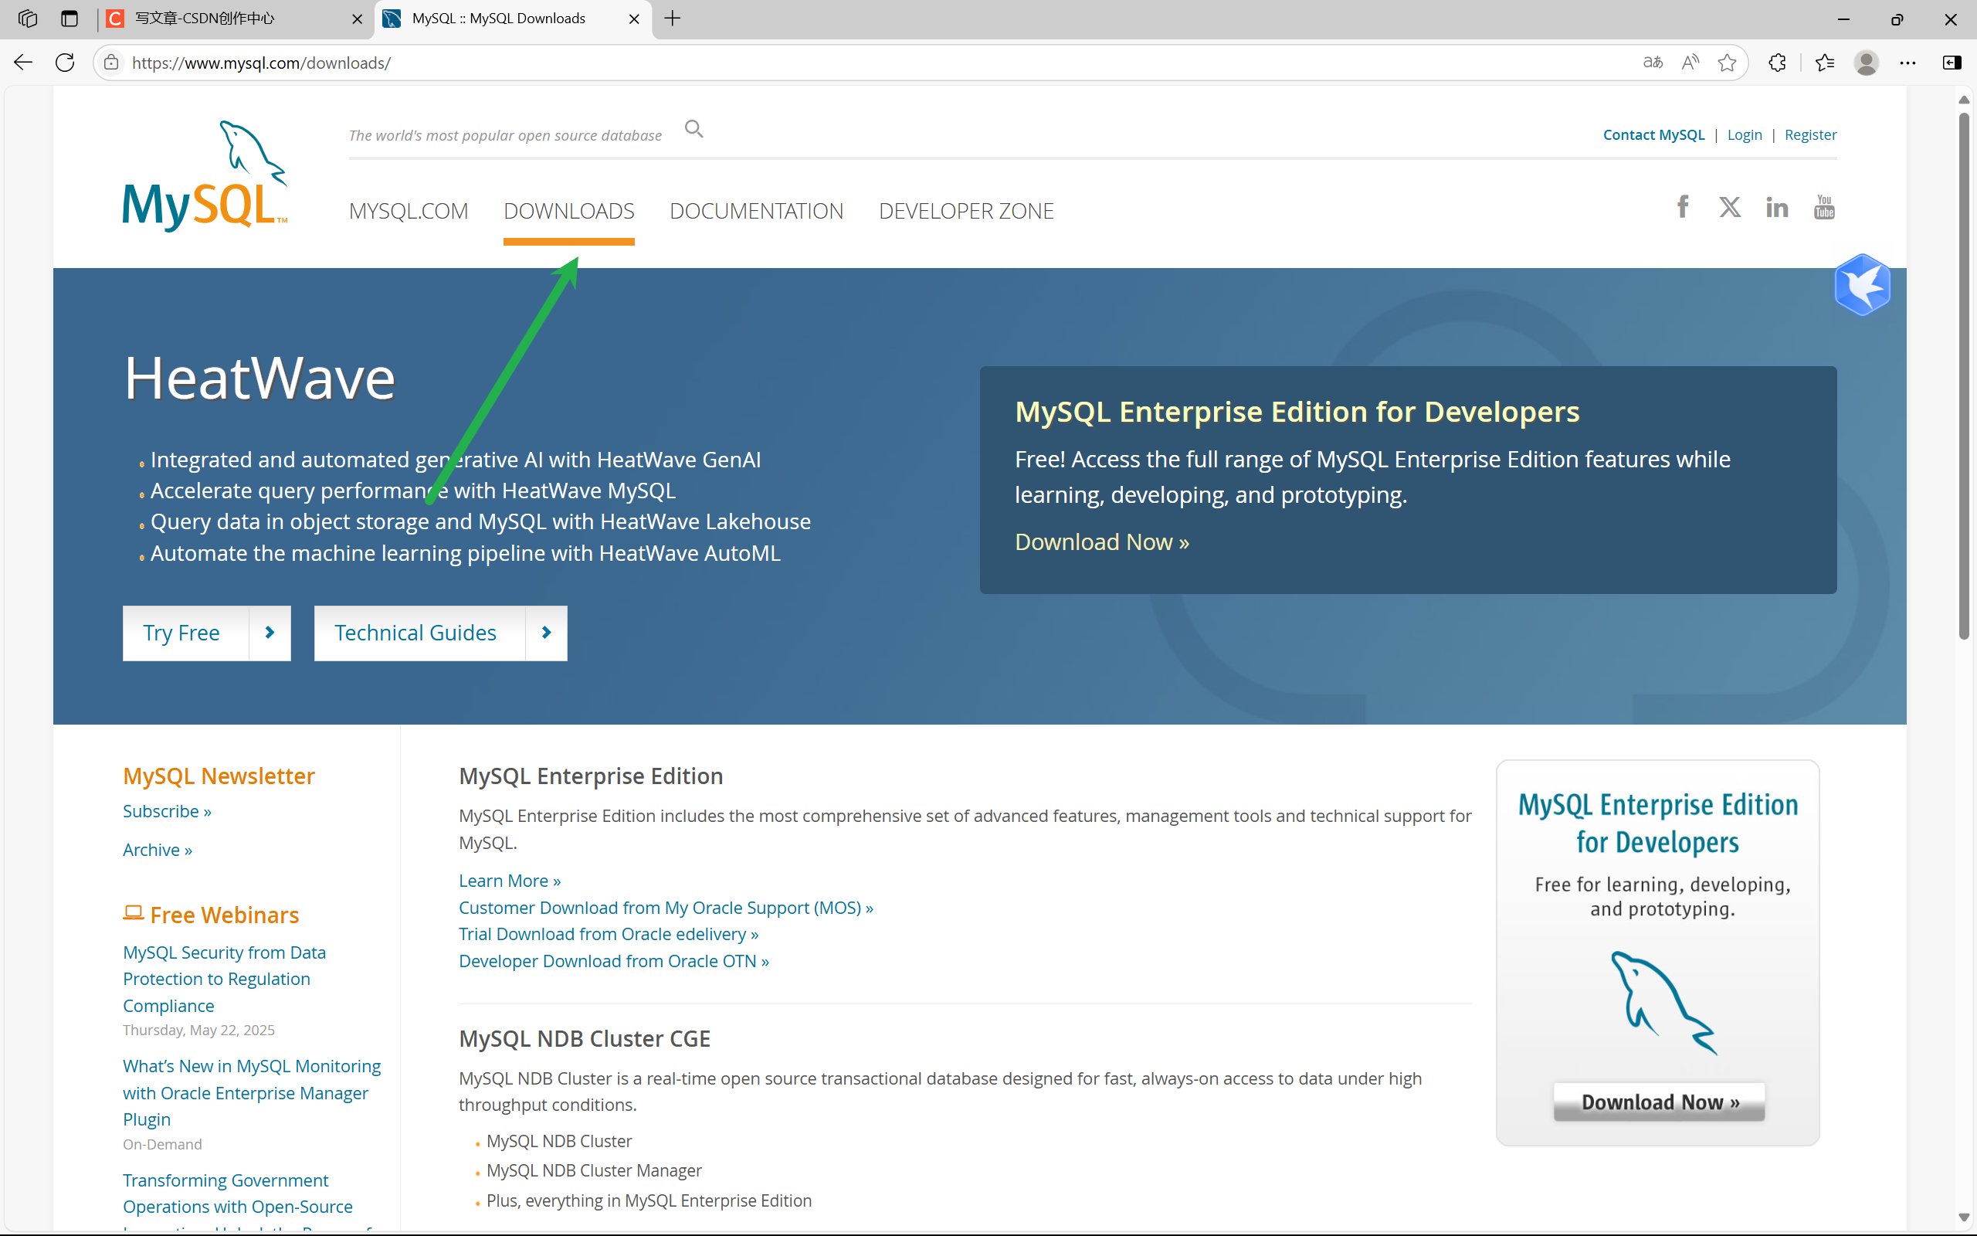Viewport: 1977px width, 1236px height.
Task: Open the DEVELOPER ZONE navigation item
Action: pyautogui.click(x=965, y=210)
